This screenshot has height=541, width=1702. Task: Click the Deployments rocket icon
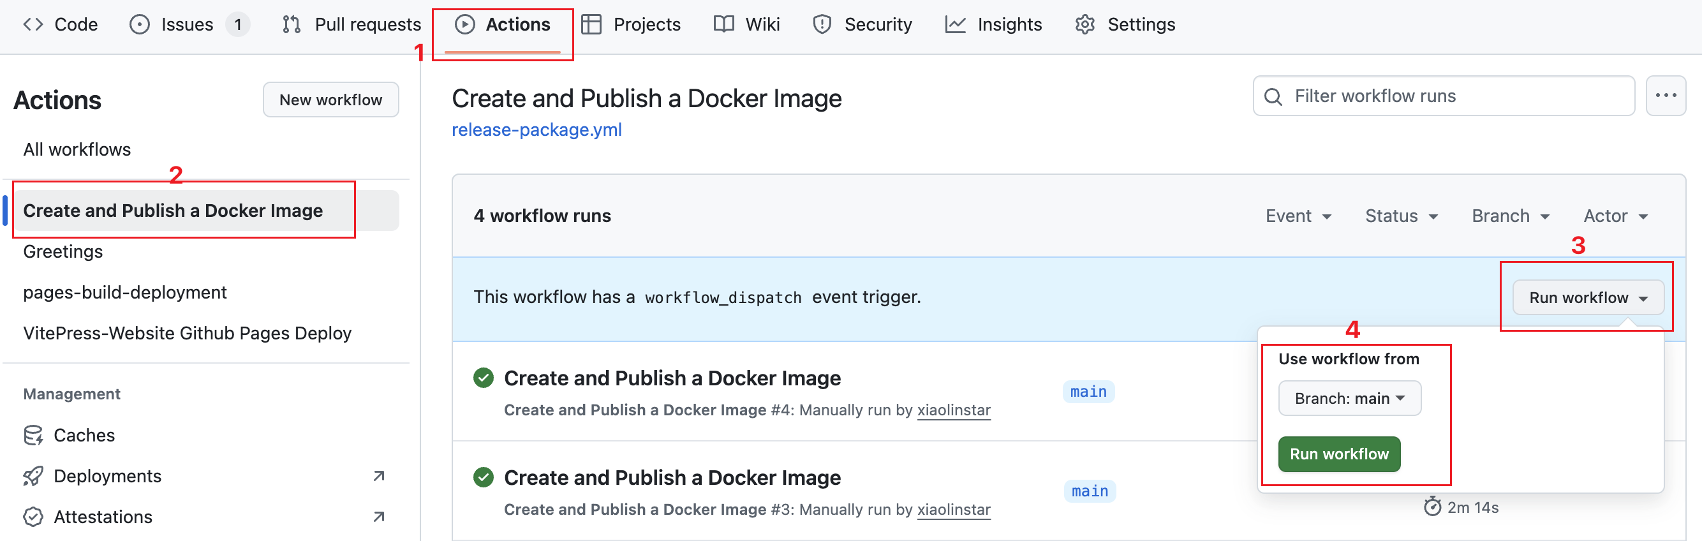[33, 477]
